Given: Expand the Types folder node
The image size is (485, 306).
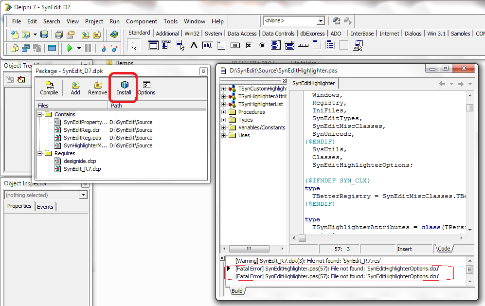Looking at the screenshot, I should click(x=223, y=120).
